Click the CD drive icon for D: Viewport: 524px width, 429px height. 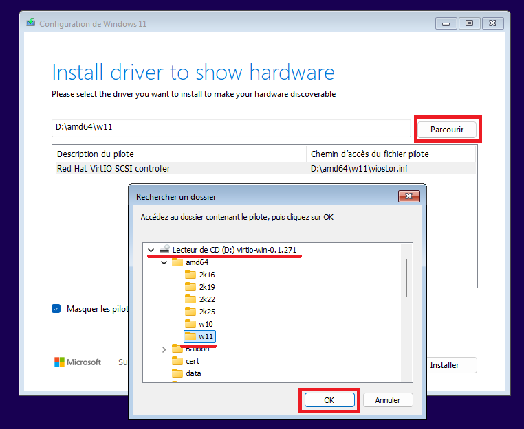[x=164, y=249]
